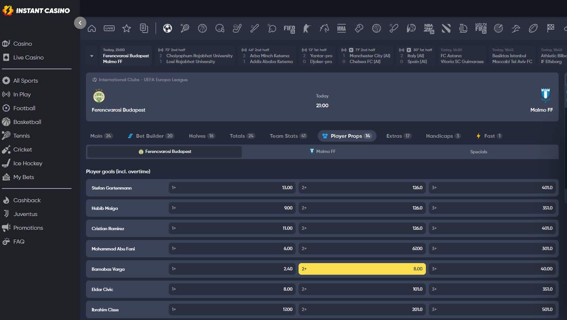Select the ice hockey stick icon
Screen dimensions: 567x320
point(237,28)
